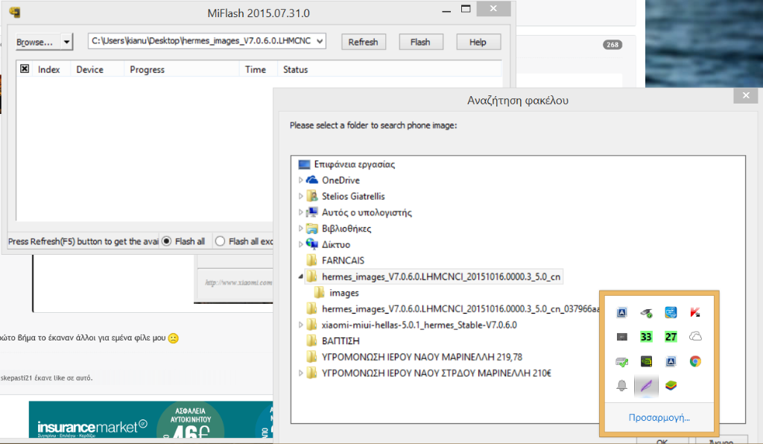Click the notification bell tray icon
763x444 pixels.
pos(621,386)
